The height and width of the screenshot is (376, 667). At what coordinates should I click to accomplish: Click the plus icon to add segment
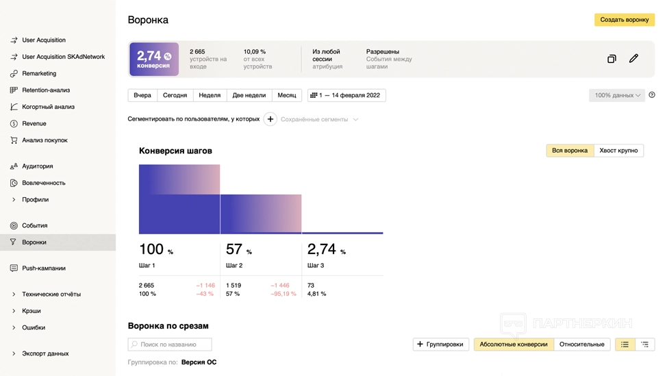click(270, 119)
